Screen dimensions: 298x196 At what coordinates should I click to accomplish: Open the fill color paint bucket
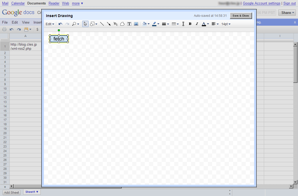pos(146,24)
